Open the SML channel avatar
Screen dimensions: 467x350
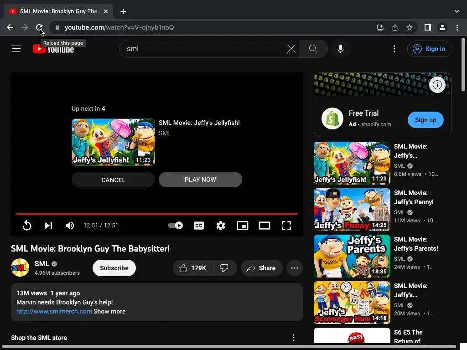point(20,268)
